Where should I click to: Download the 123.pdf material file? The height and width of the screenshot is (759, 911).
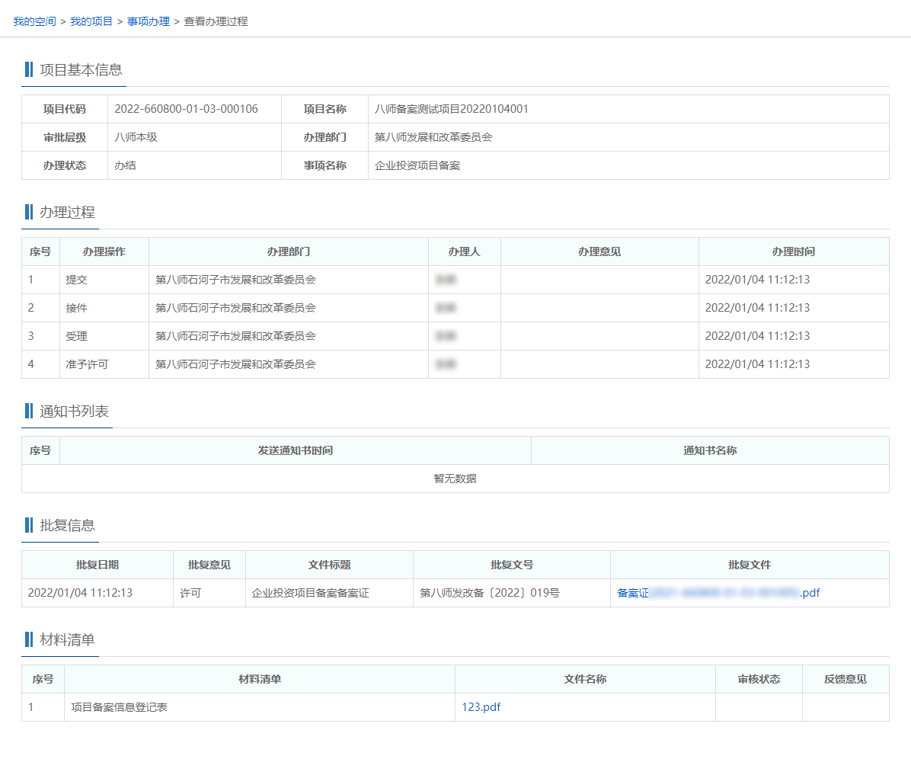click(481, 707)
